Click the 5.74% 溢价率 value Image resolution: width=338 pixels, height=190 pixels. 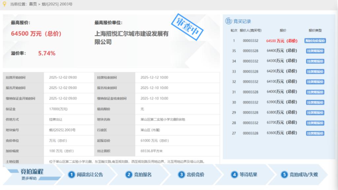coord(47,53)
